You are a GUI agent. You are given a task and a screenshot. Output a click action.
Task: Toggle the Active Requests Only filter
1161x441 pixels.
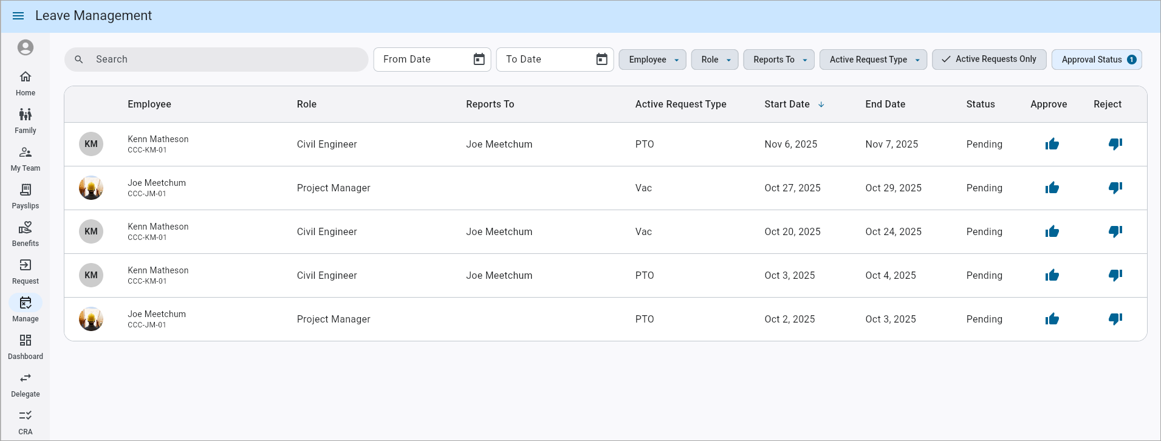(x=988, y=60)
